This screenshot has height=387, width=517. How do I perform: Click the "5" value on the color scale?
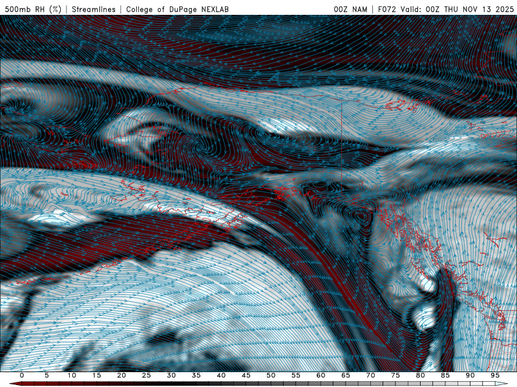point(47,375)
